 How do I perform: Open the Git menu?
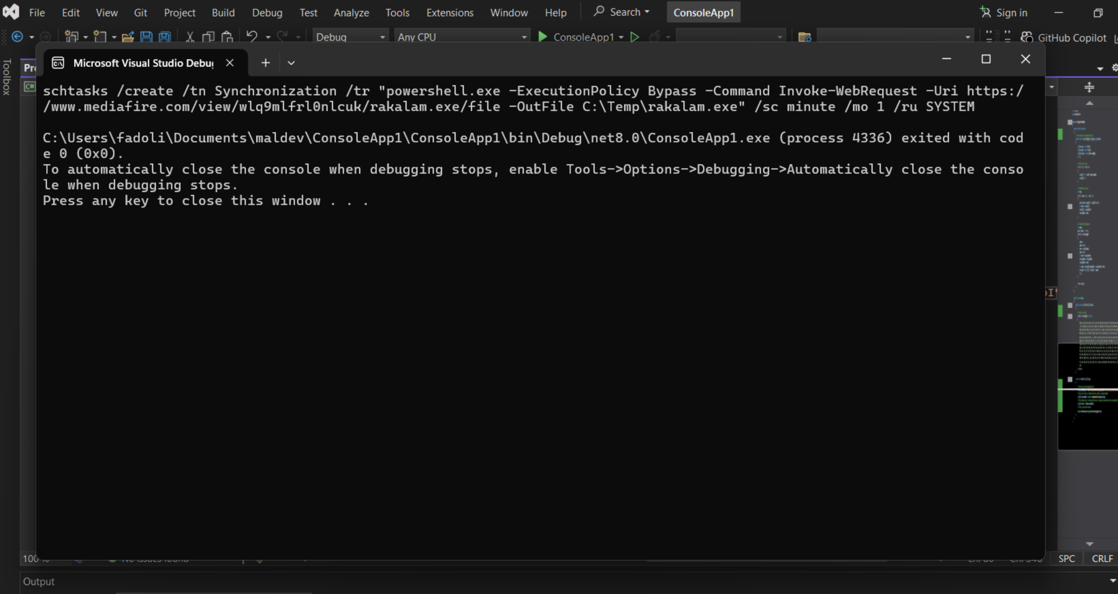[x=140, y=13]
